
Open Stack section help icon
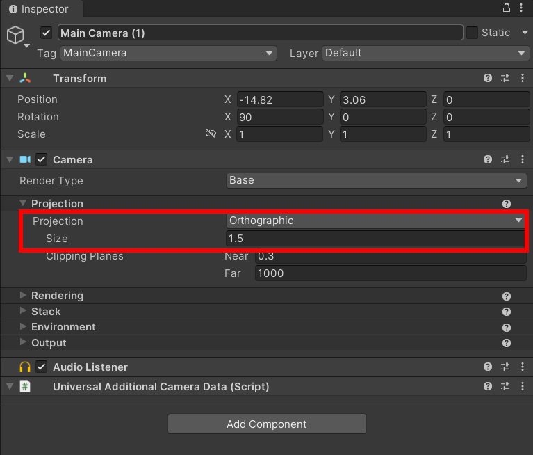tap(507, 312)
